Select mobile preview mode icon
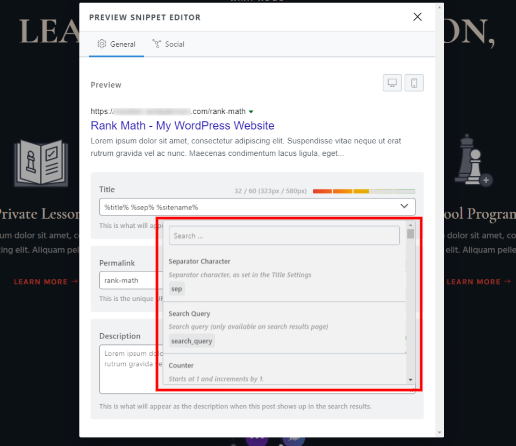This screenshot has width=516, height=446. 414,83
